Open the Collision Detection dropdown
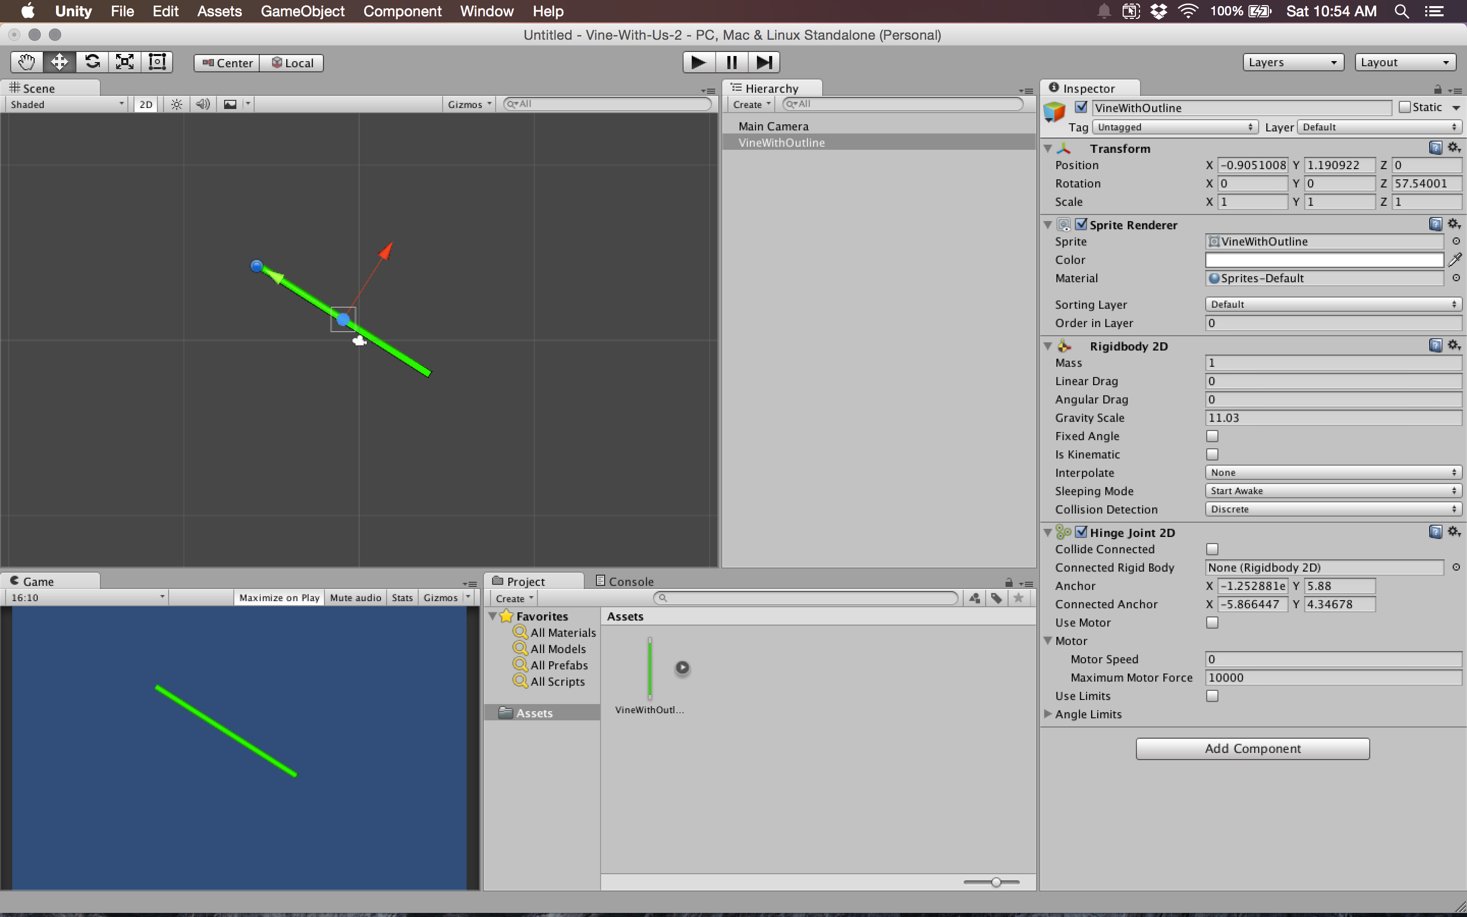Viewport: 1467px width, 917px height. pos(1333,509)
